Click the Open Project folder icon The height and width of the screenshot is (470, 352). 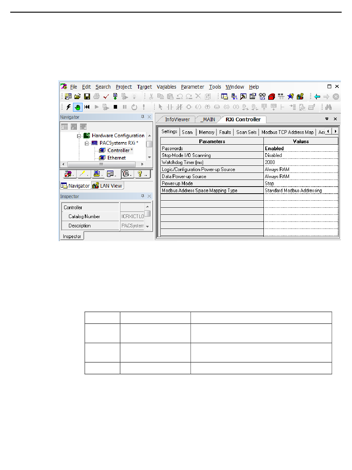[x=77, y=96]
